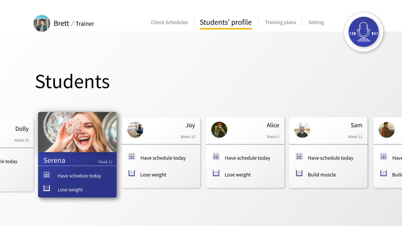Screen dimensions: 402x226
Task: Click Brett's name in the header
Action: pyautogui.click(x=61, y=23)
